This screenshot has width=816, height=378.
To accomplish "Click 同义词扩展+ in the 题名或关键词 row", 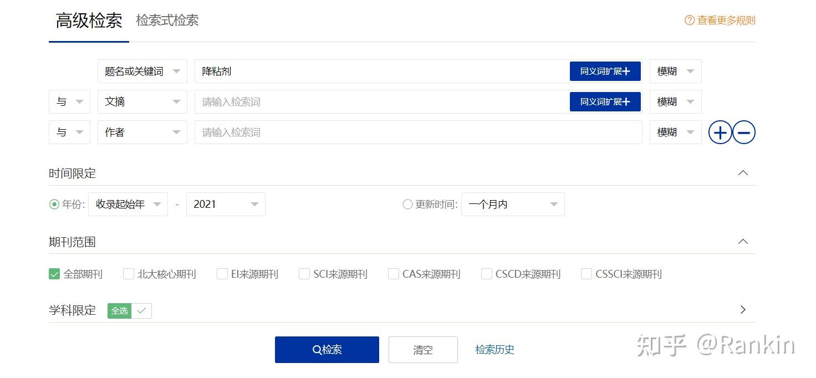I will [x=605, y=71].
